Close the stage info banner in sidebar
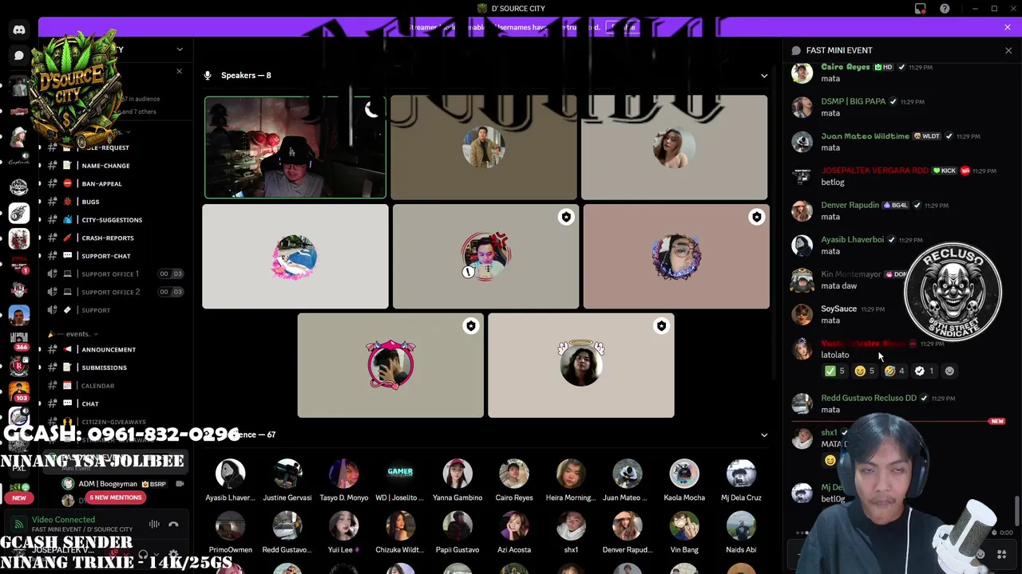 pos(179,72)
